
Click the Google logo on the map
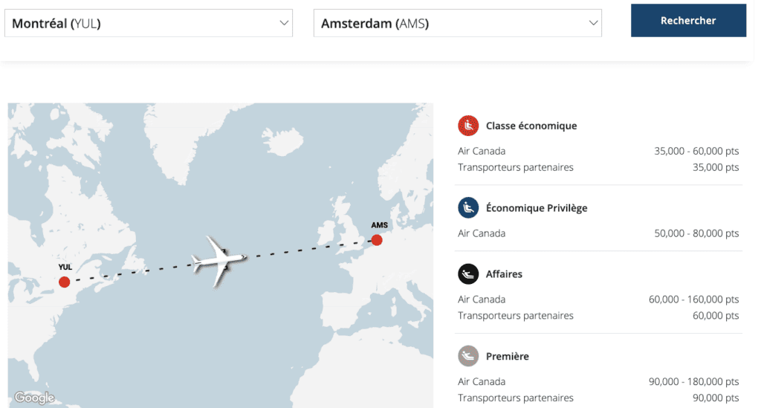(x=34, y=398)
